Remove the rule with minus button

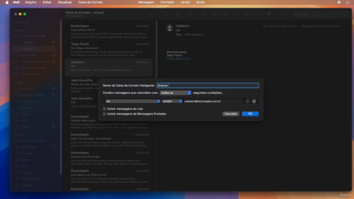point(247,101)
